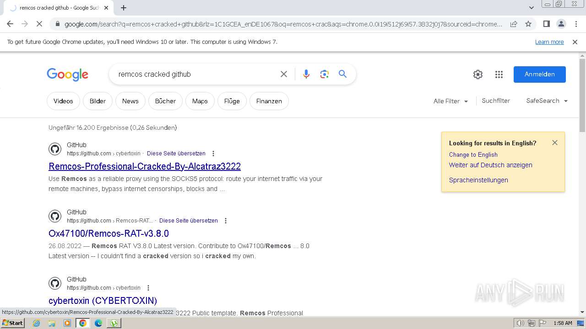View site information lock icon

coord(57,24)
